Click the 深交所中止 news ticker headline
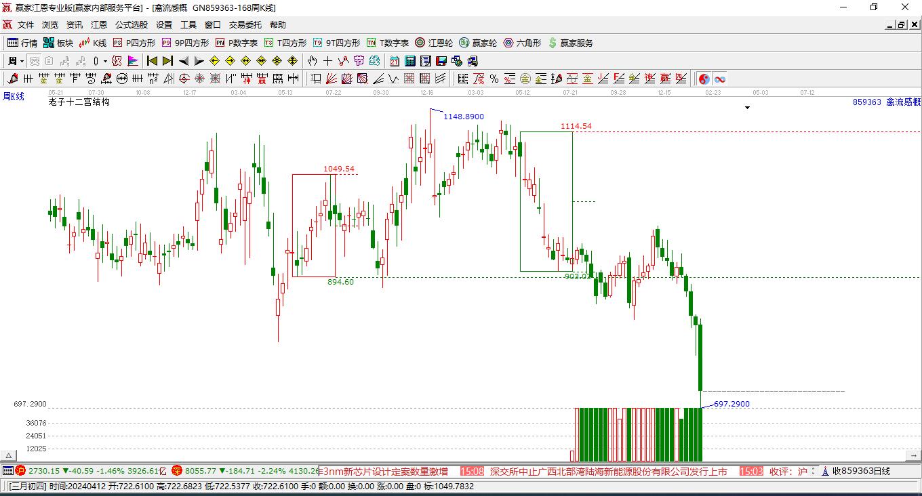This screenshot has width=922, height=496. 609,471
